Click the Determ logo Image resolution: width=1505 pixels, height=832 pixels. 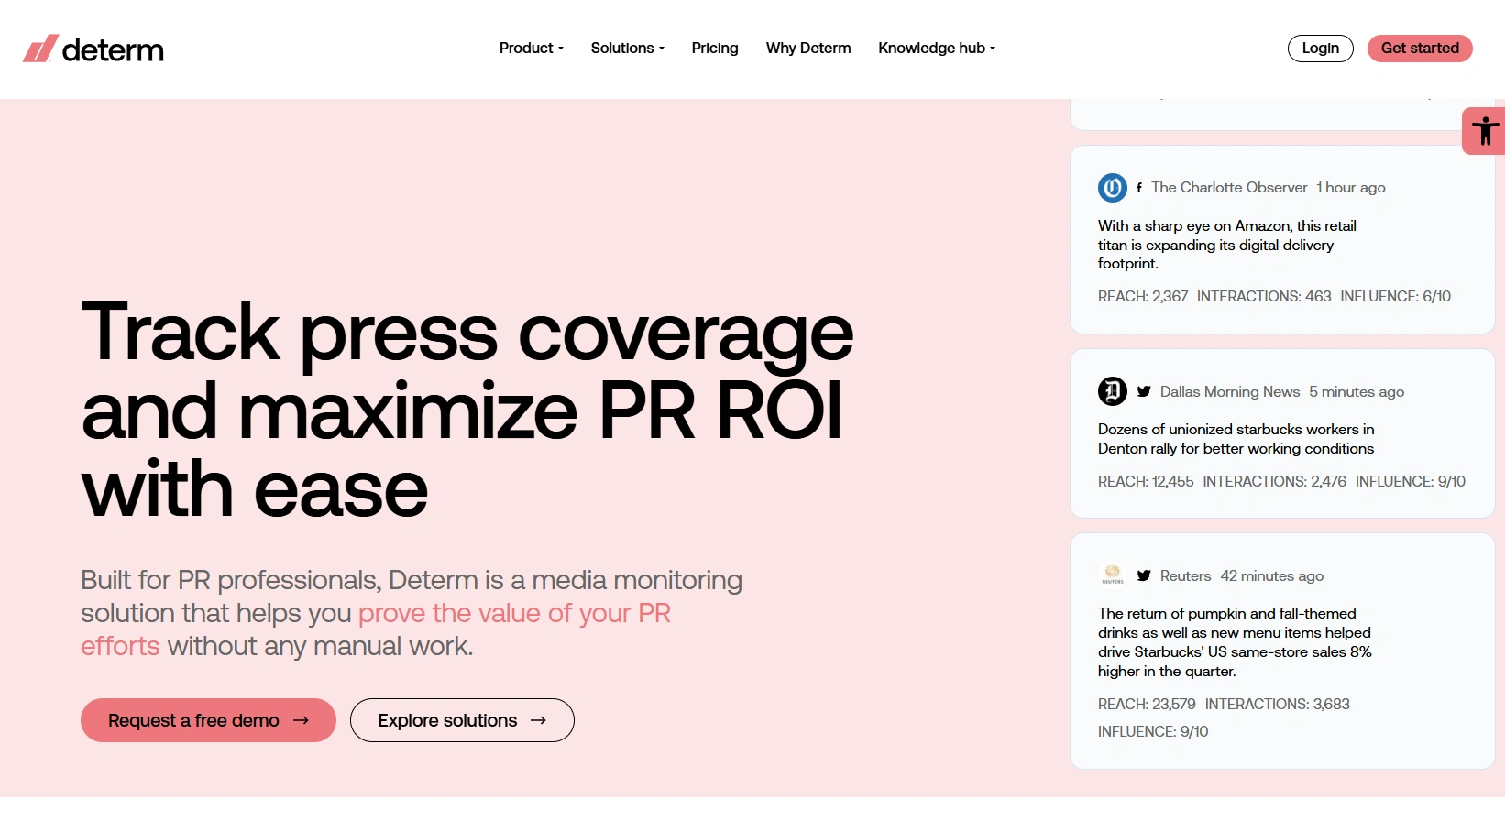[93, 49]
